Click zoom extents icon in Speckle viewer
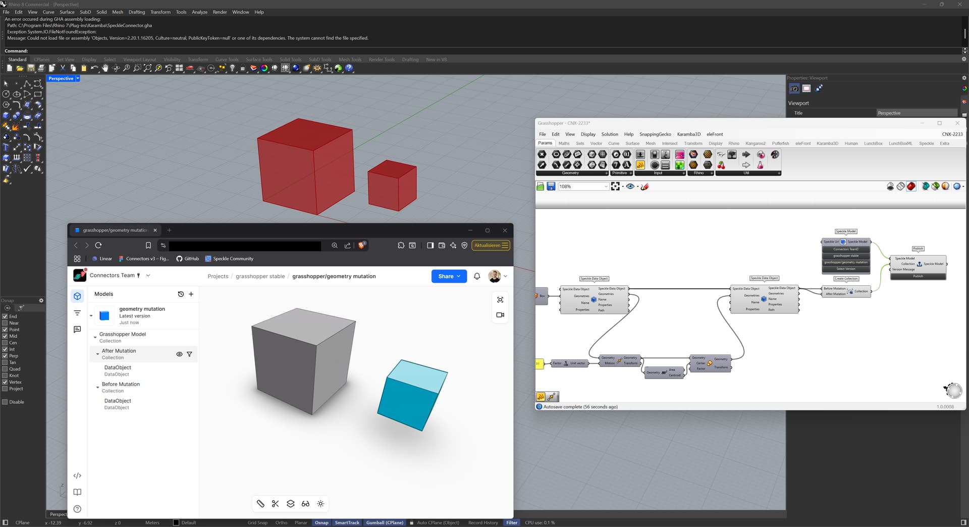969x527 pixels. tap(500, 300)
